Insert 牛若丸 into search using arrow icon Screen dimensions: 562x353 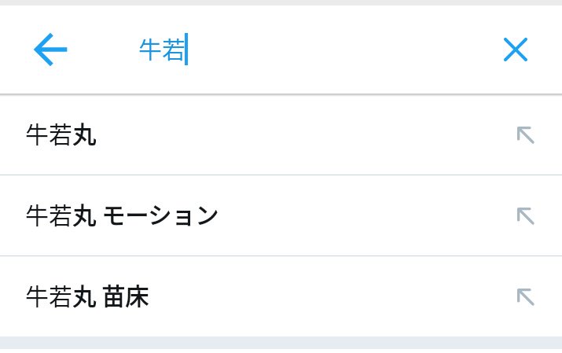[x=525, y=135]
